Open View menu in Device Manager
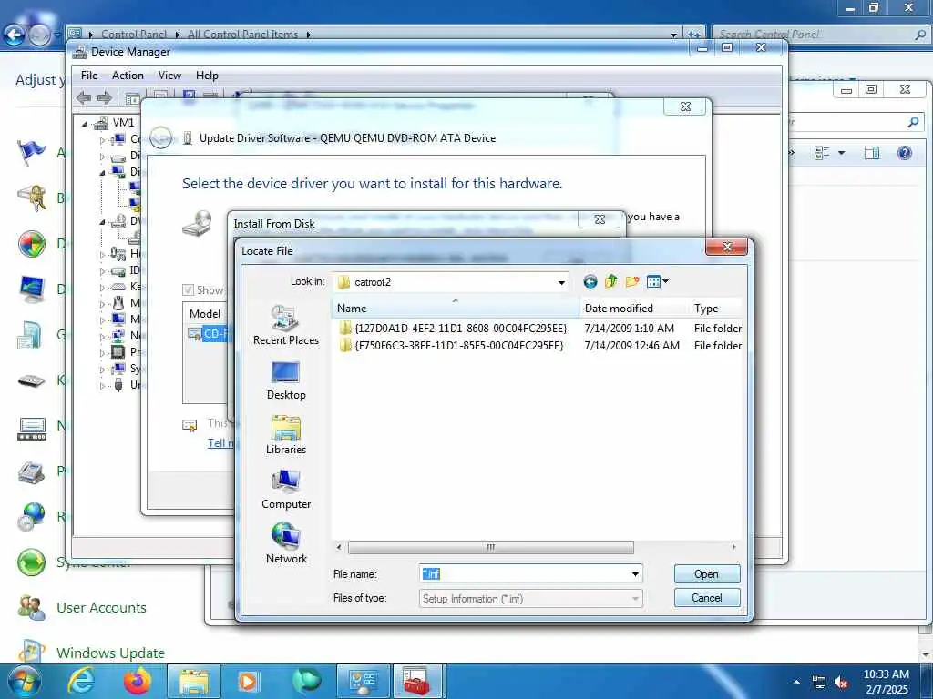 pyautogui.click(x=169, y=76)
